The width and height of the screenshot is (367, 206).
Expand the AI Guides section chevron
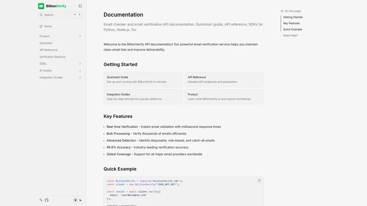(80, 70)
